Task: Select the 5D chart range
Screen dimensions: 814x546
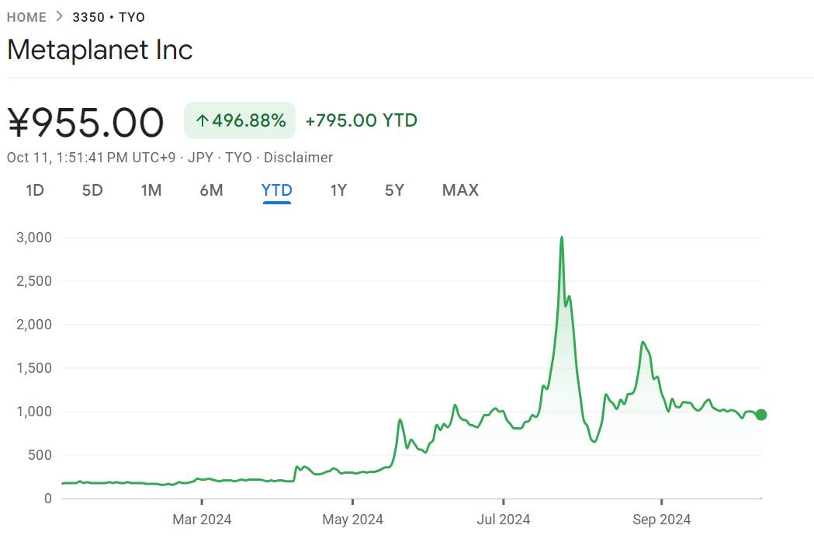Action: 92,190
